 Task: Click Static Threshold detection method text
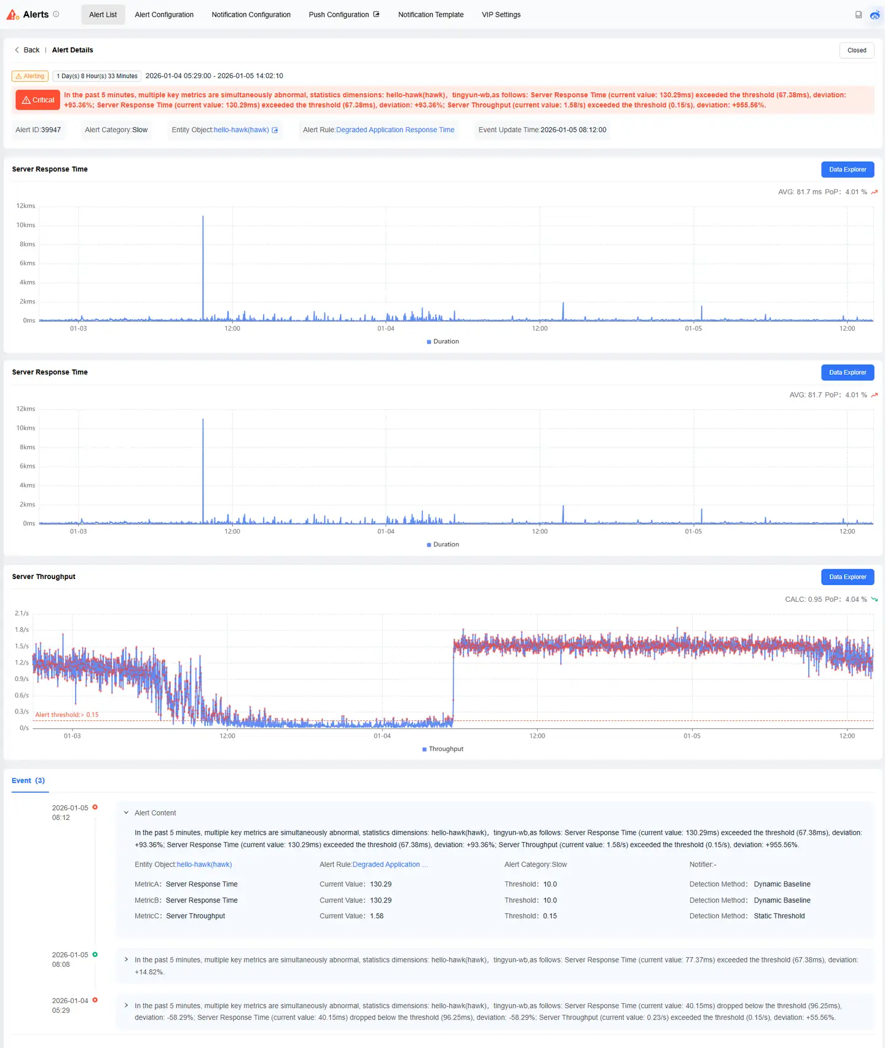pos(779,916)
